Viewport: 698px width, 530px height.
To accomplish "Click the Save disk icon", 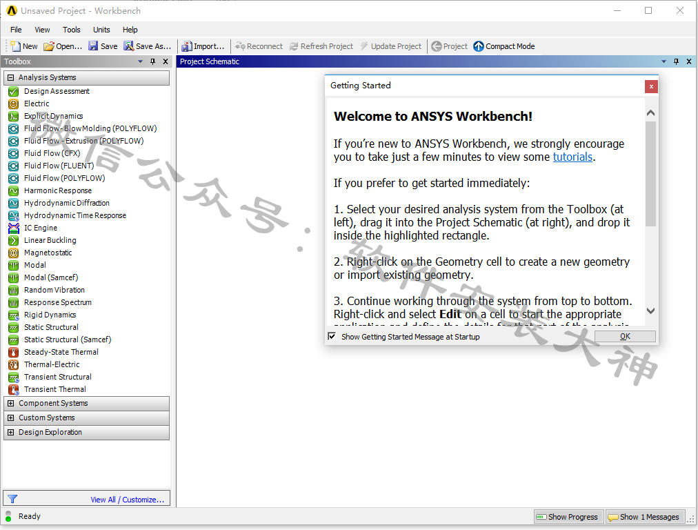I will point(93,46).
